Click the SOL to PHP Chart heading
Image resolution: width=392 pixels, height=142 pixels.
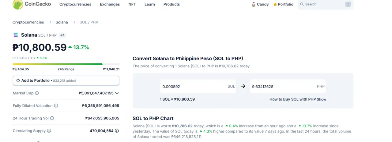pyautogui.click(x=153, y=119)
